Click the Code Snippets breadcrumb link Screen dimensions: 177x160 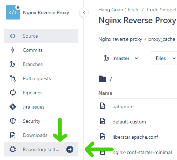coord(162,10)
